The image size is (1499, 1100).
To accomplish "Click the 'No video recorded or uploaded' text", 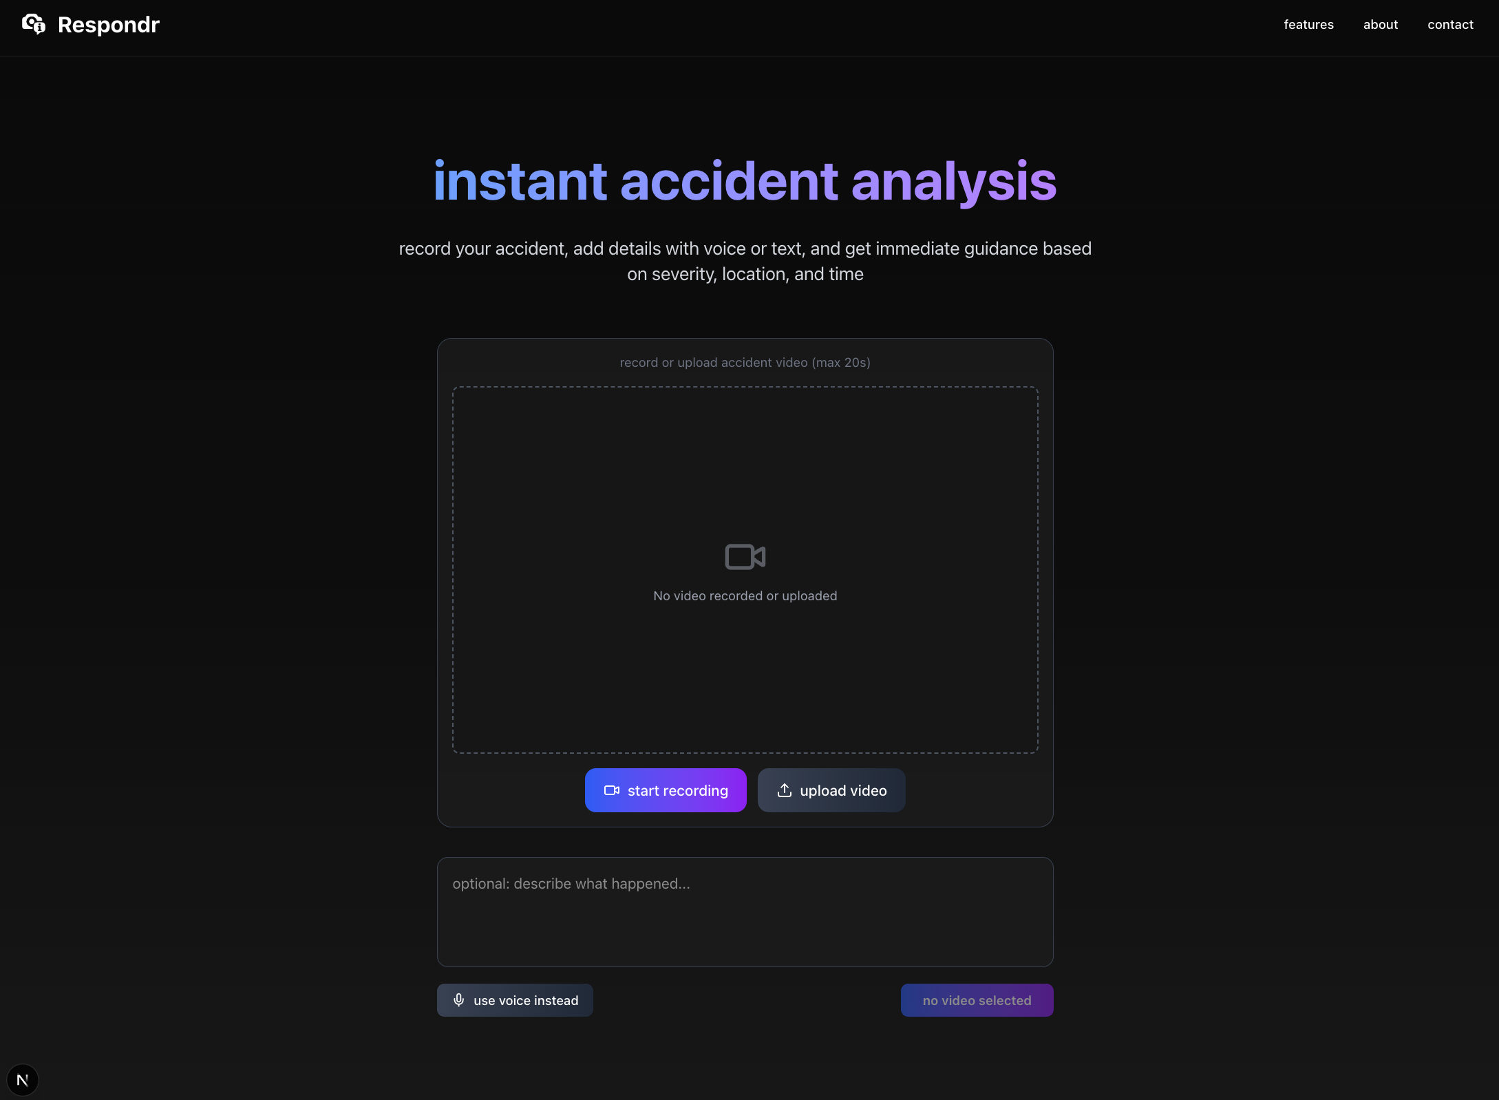I will coord(745,595).
